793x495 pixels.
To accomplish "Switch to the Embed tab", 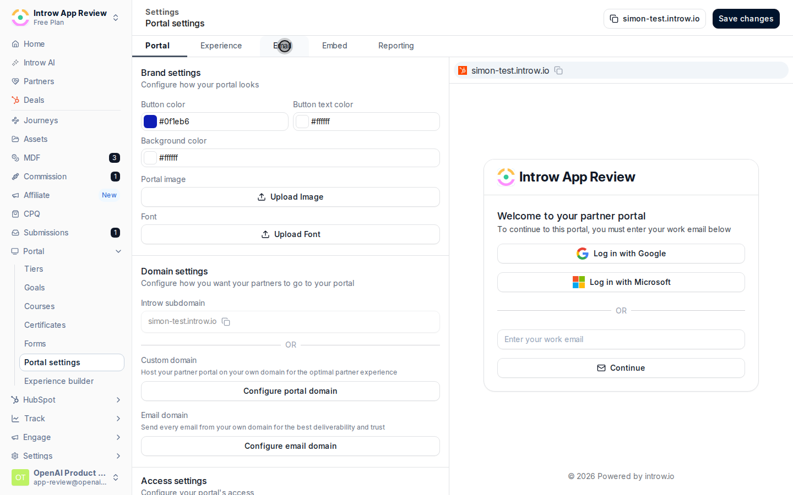I will [x=334, y=46].
